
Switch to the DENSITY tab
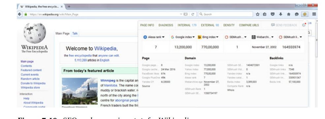(x=229, y=25)
